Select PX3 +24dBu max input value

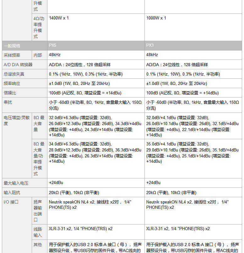click(x=193, y=183)
